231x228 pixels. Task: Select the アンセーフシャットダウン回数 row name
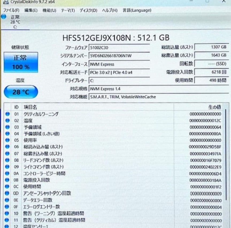point(47,193)
